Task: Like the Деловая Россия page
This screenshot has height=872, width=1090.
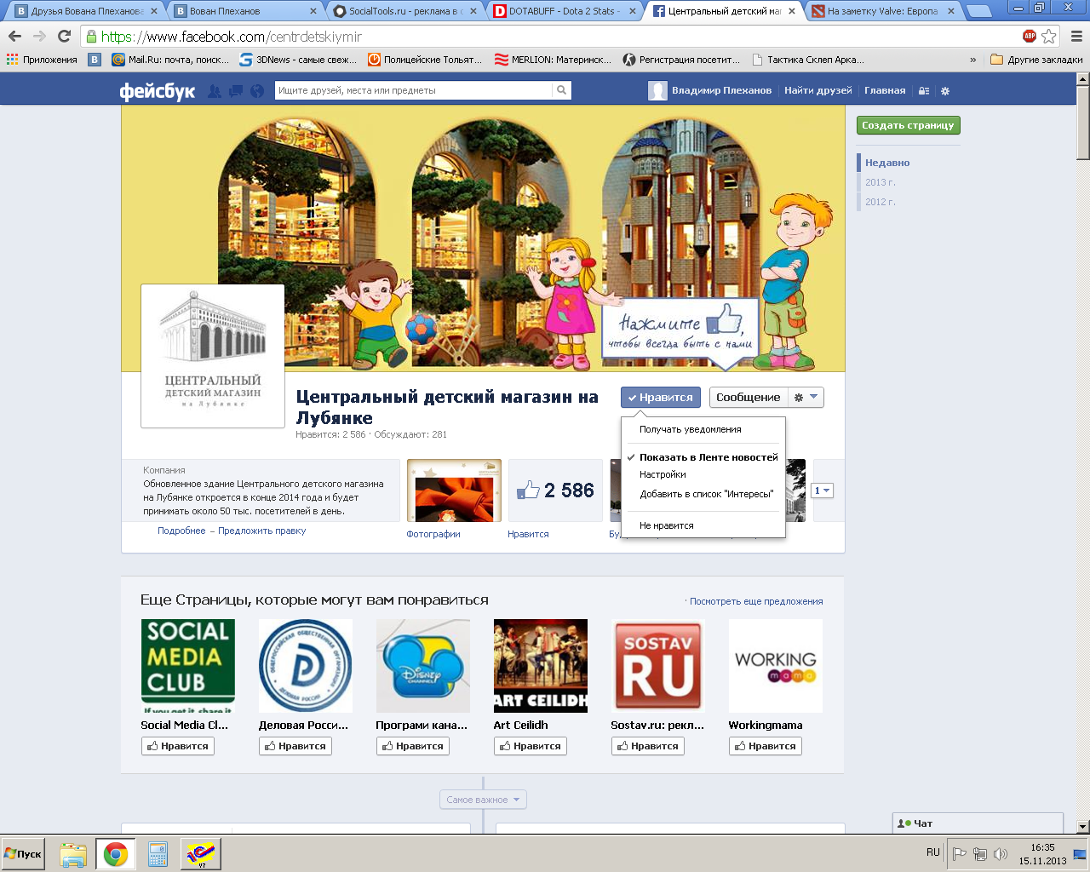Action: point(295,746)
